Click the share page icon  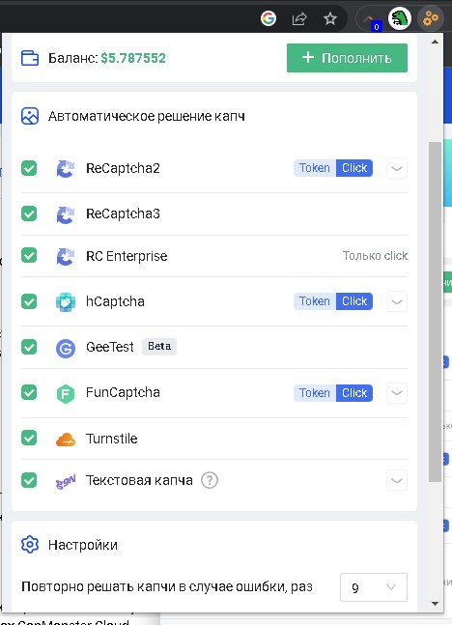point(299,18)
